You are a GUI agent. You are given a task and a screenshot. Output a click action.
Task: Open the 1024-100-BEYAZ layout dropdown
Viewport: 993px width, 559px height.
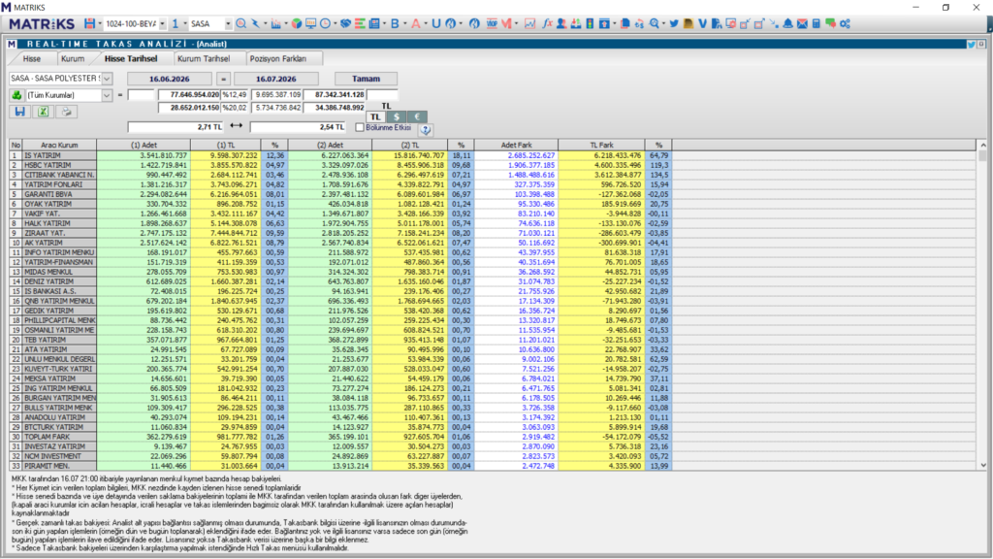pos(162,23)
